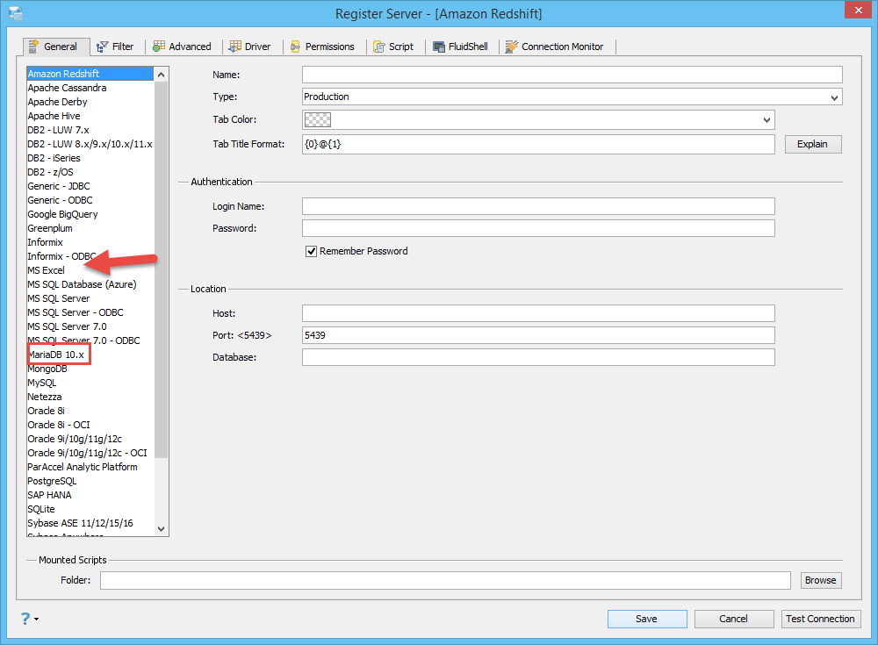
Task: Select Generic - ODBC entry
Action: (x=90, y=200)
